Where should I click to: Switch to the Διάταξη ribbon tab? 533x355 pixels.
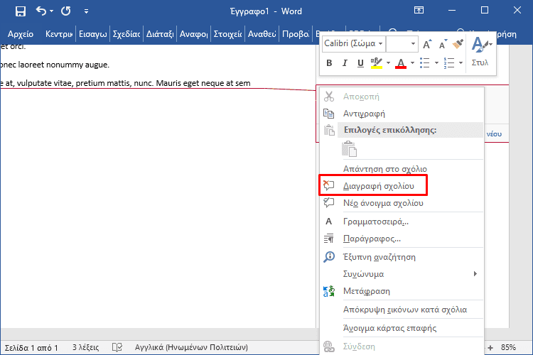[x=160, y=34]
